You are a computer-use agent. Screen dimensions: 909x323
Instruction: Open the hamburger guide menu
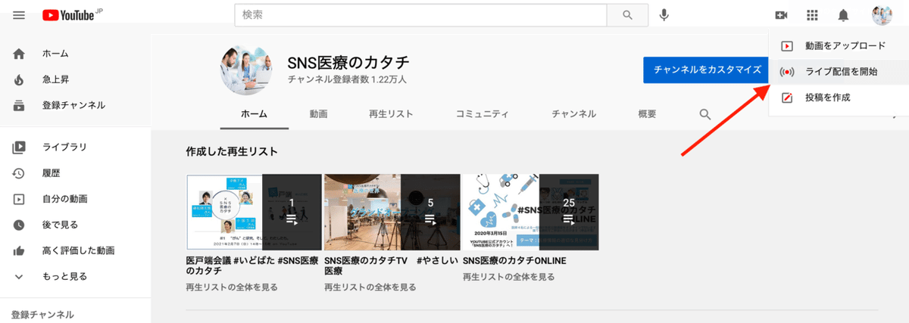(x=19, y=15)
